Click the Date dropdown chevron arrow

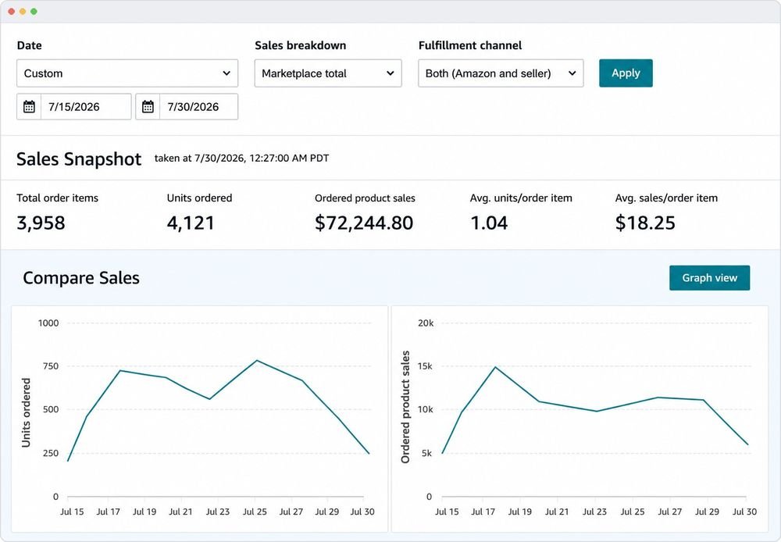coord(226,73)
